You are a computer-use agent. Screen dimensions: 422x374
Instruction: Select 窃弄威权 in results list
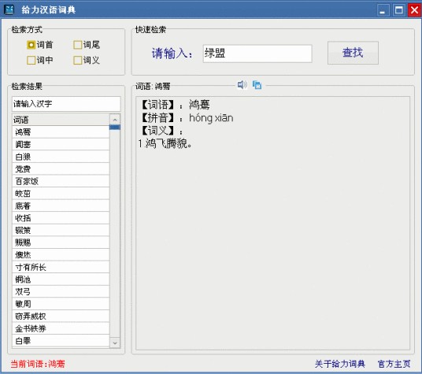point(61,317)
